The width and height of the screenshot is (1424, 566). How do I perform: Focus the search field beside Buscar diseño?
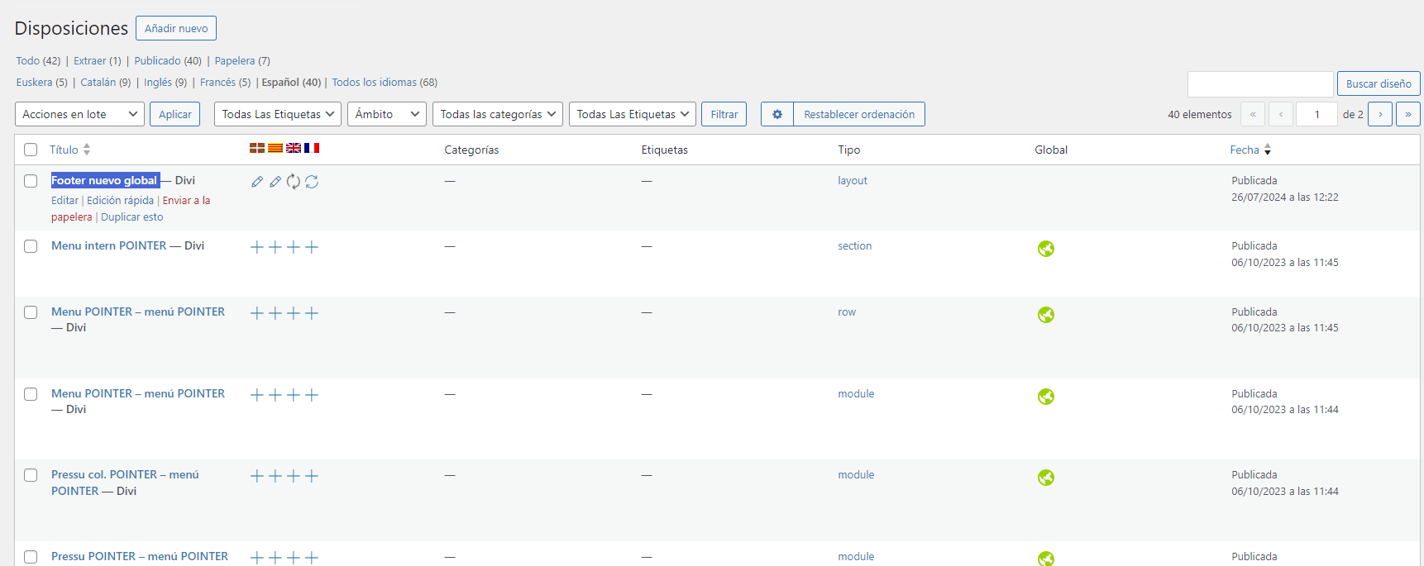1259,83
